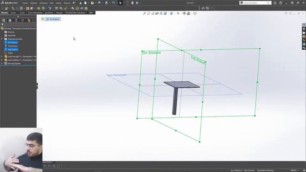The height and width of the screenshot is (172, 306).
Task: Click the Display Style icon
Action: pyautogui.click(x=171, y=13)
